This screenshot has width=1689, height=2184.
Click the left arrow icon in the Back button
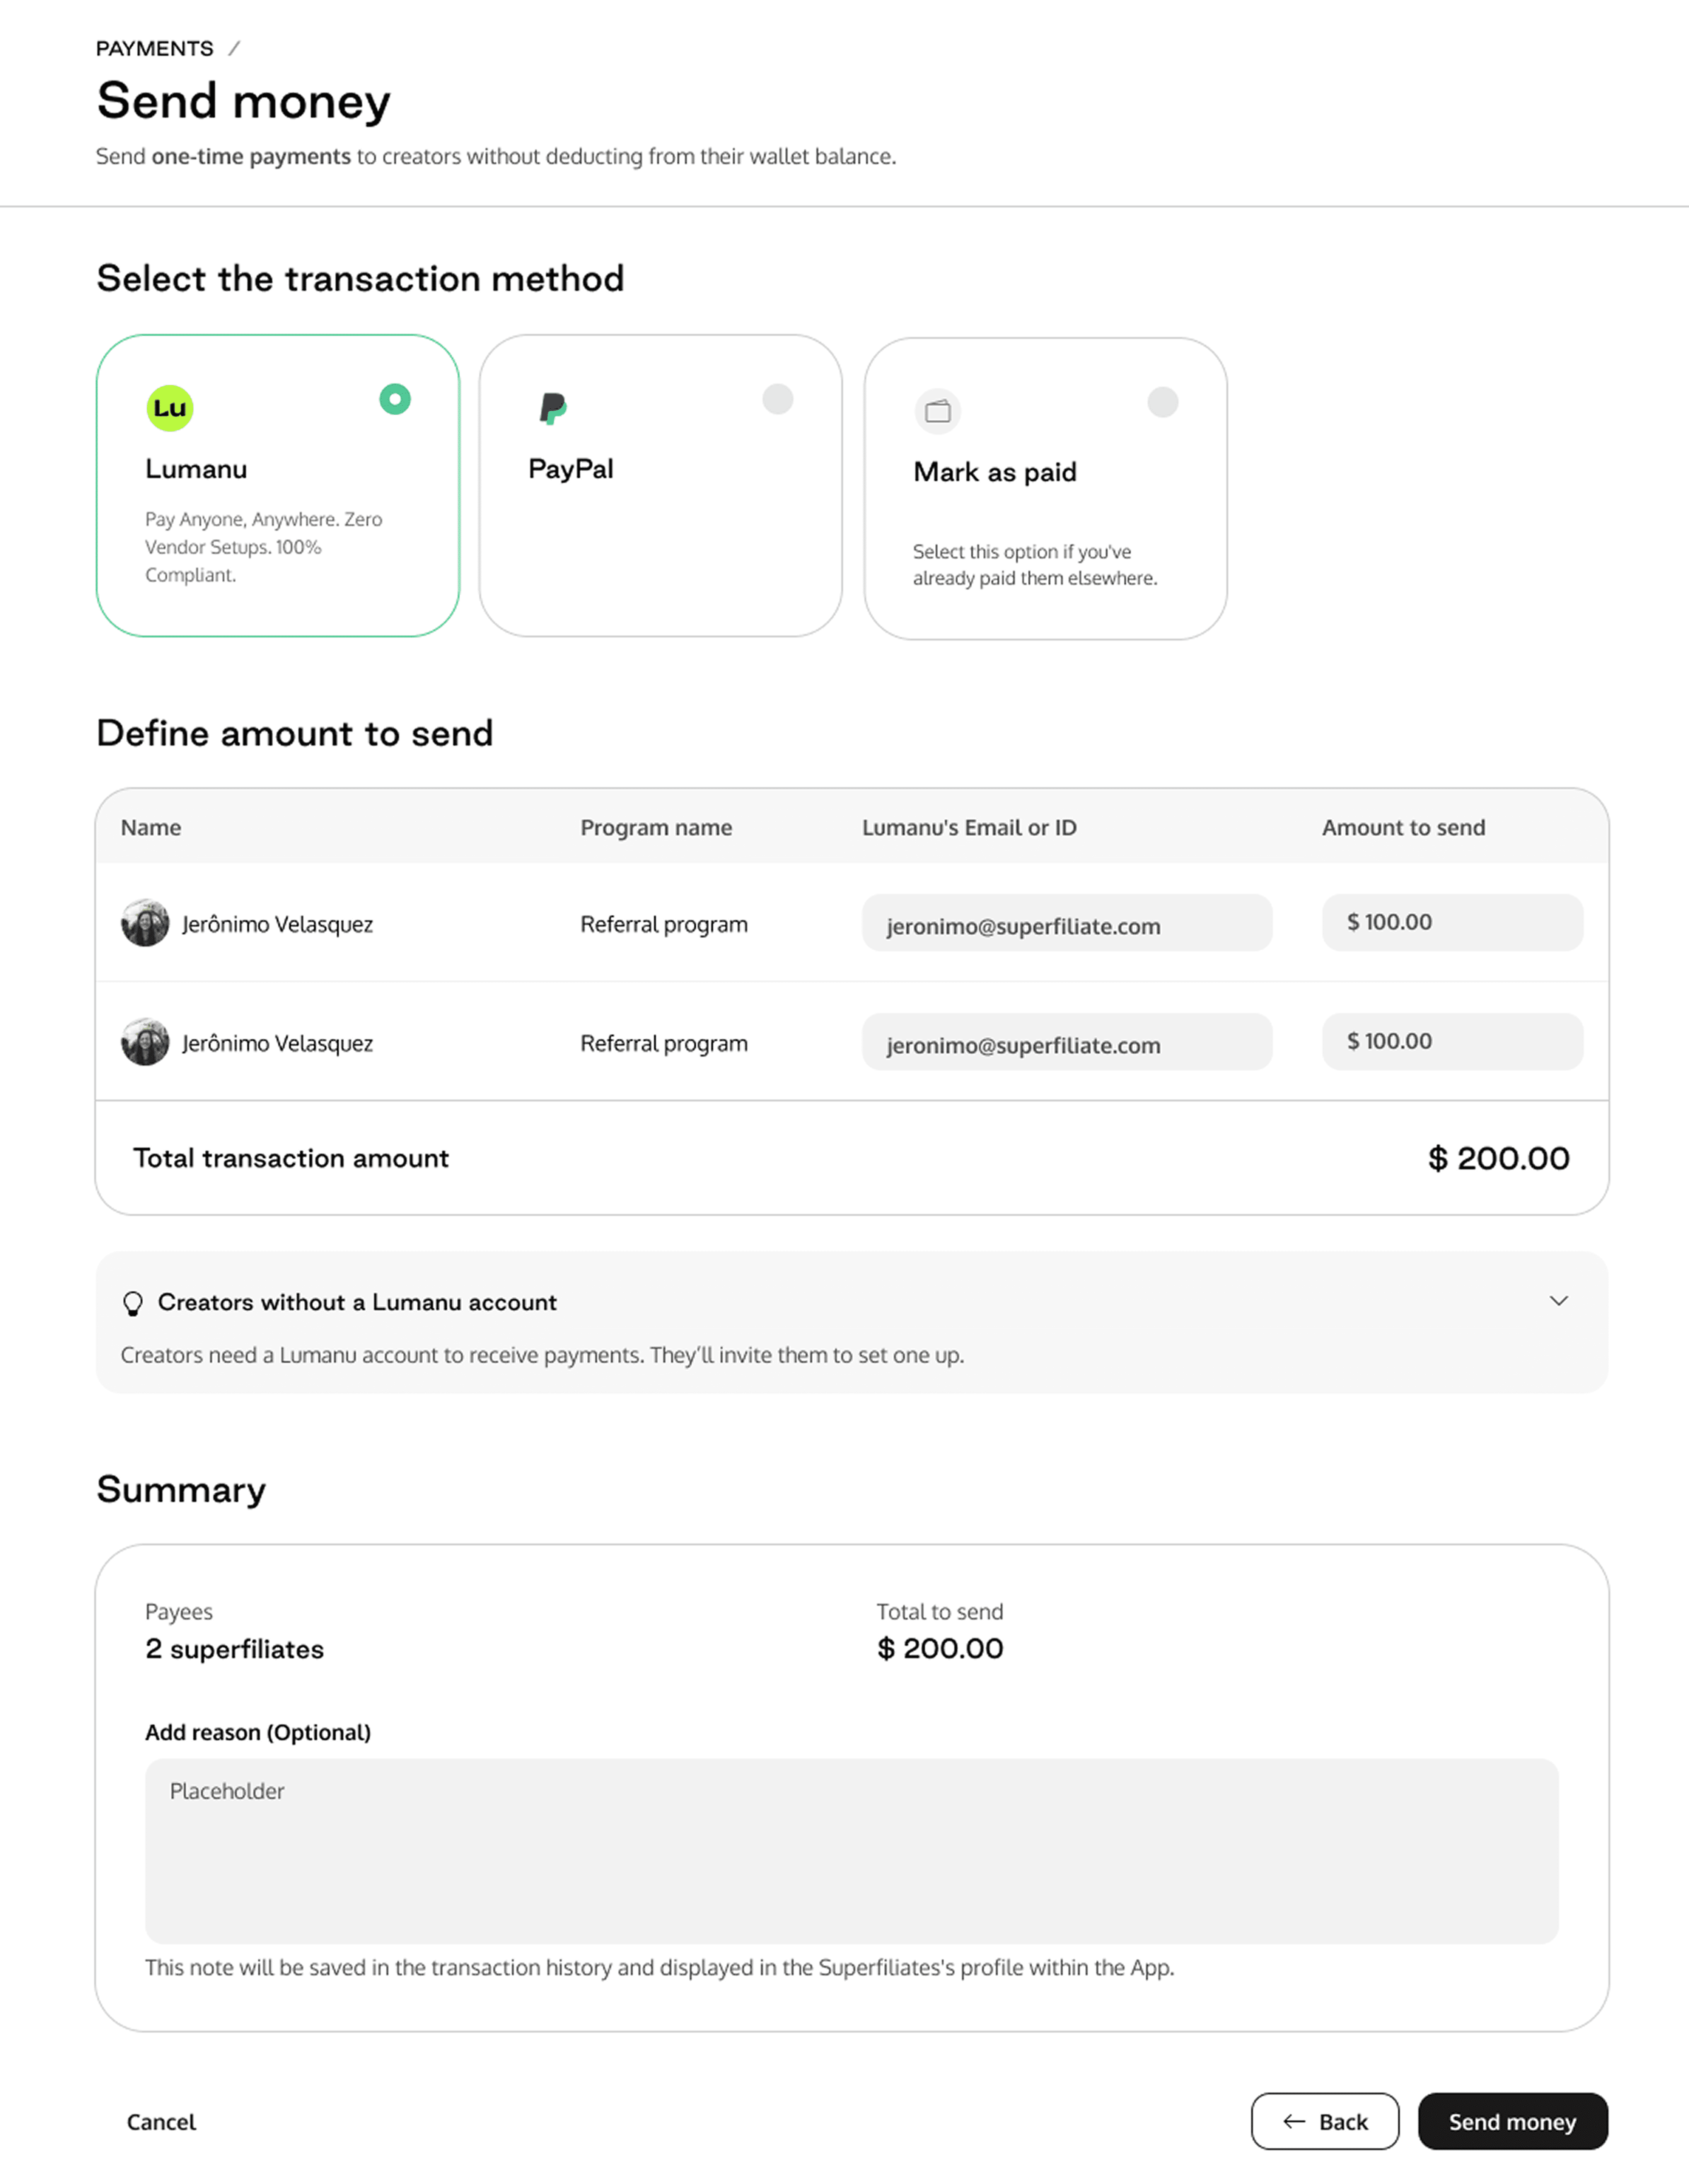[1294, 2121]
